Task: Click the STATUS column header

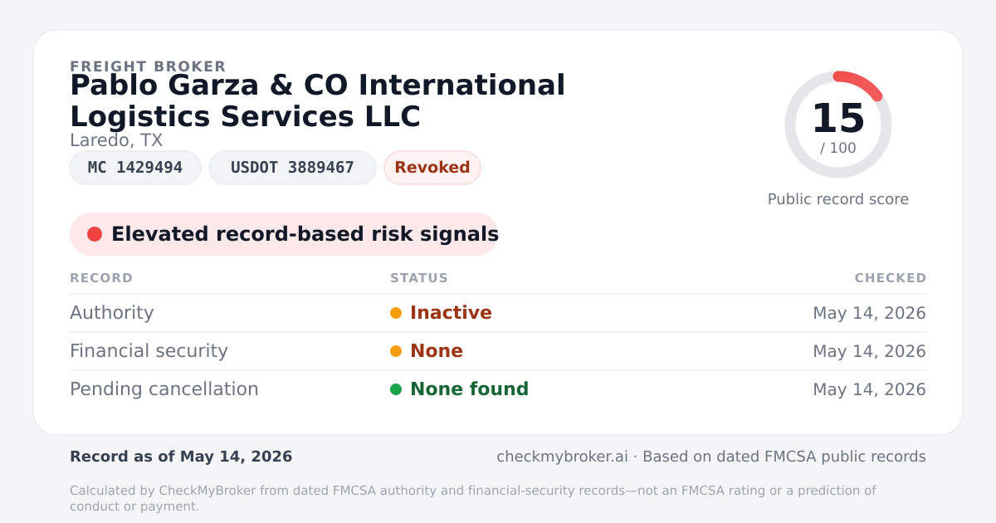Action: coord(419,278)
